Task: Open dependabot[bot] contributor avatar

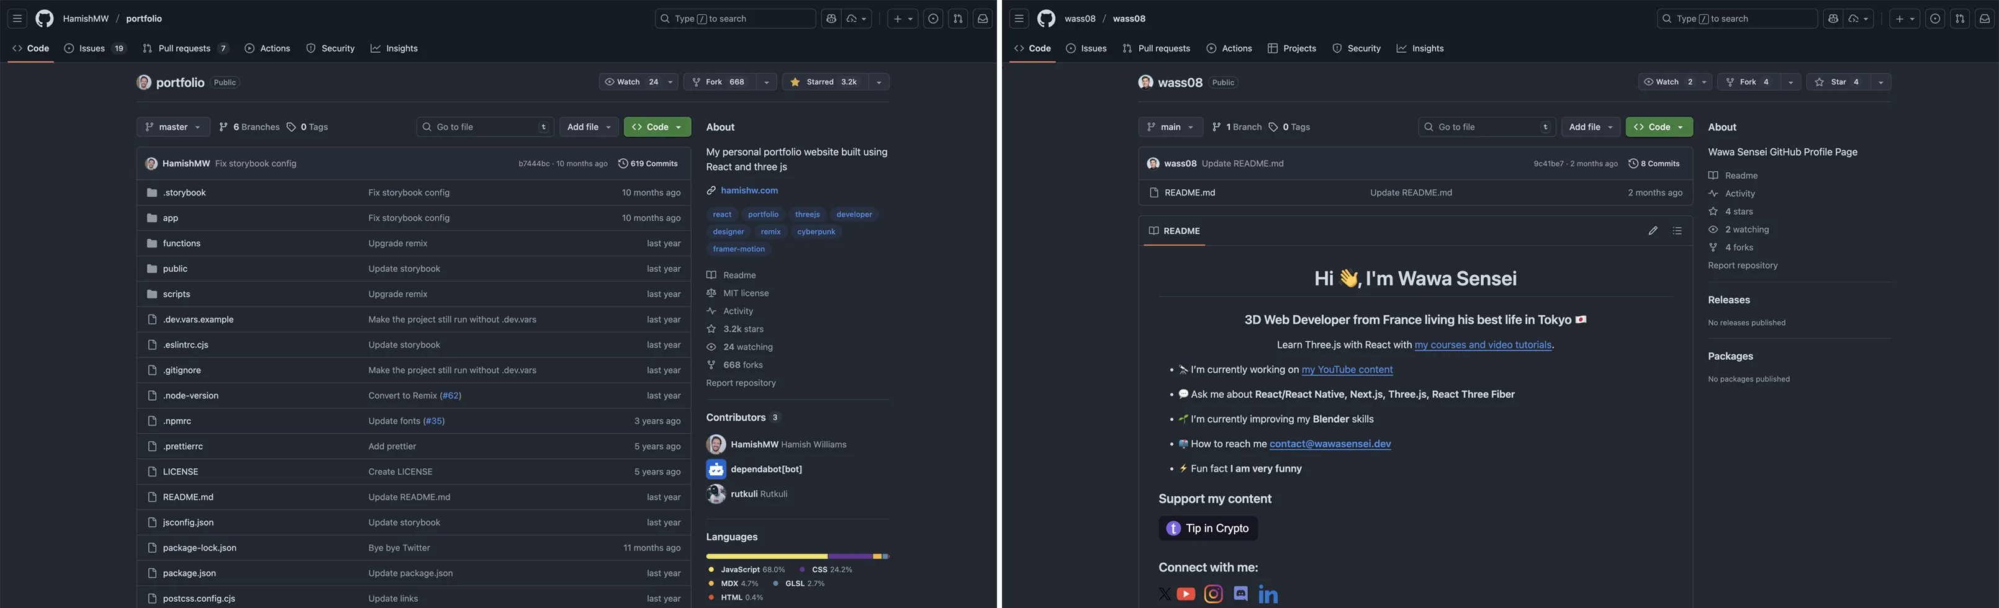Action: [715, 469]
